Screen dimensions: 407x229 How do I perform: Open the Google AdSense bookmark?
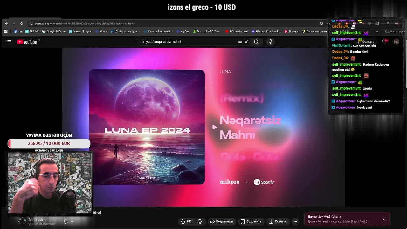54,31
